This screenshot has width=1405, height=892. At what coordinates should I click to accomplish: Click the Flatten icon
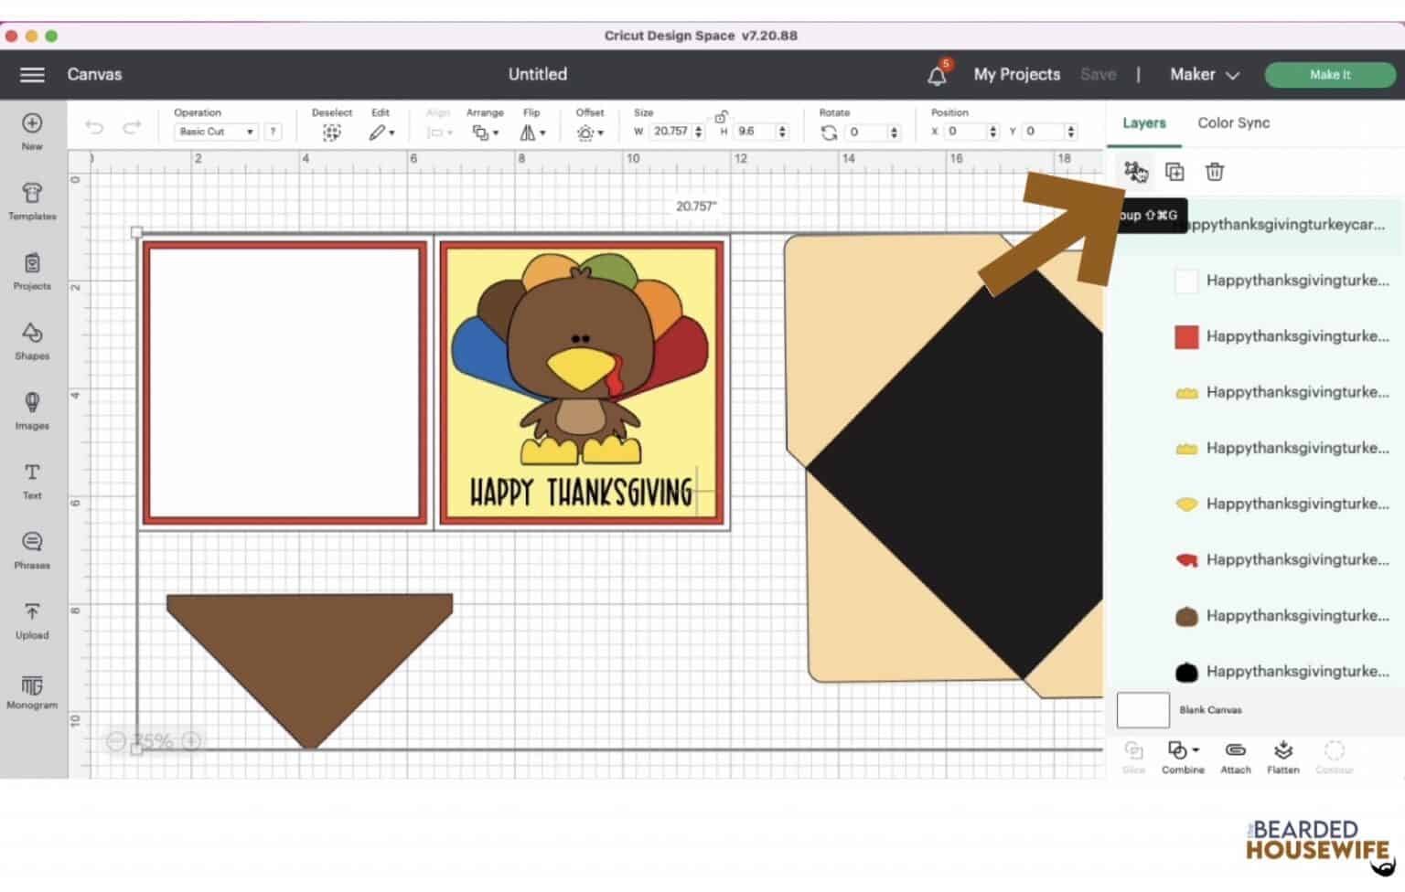pos(1283,754)
